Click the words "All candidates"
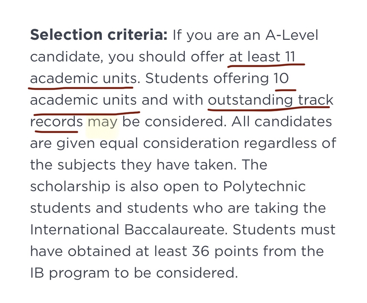367x303 pixels. [x=282, y=122]
